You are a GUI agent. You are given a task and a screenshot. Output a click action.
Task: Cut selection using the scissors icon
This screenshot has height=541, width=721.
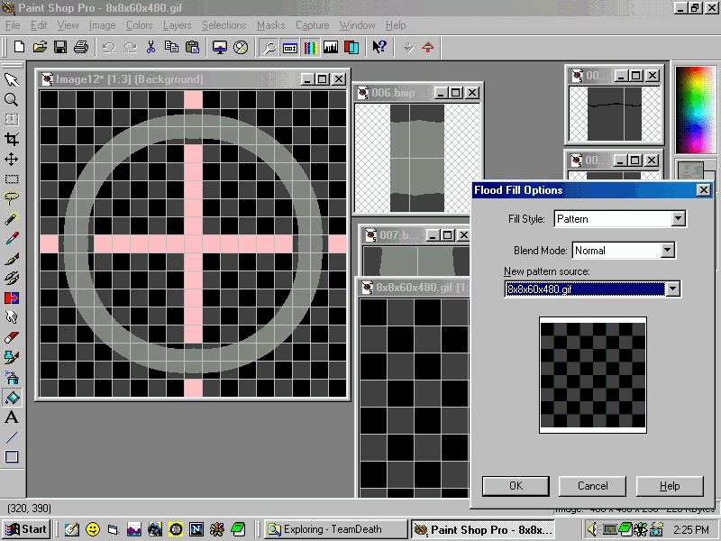coord(151,47)
